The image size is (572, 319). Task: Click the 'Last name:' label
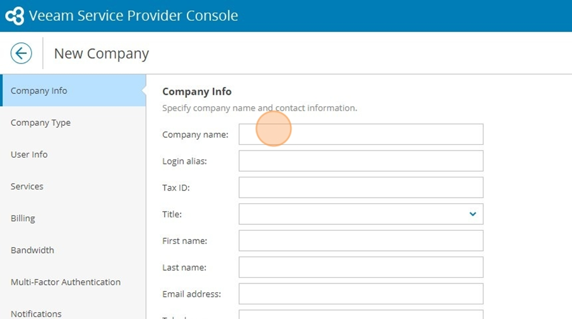click(184, 268)
